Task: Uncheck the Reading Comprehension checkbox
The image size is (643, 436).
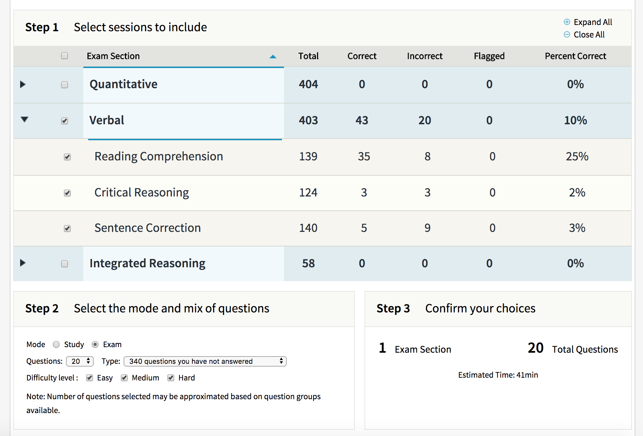Action: pos(67,157)
